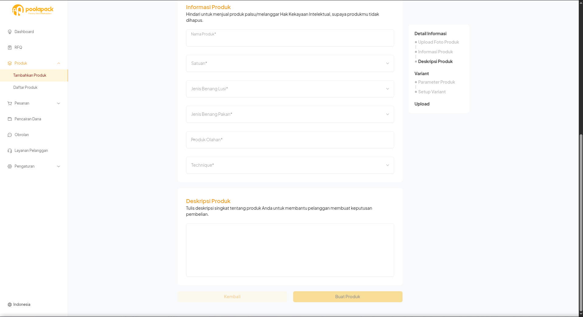Click into the product description textarea
This screenshot has width=583, height=317.
tap(290, 250)
